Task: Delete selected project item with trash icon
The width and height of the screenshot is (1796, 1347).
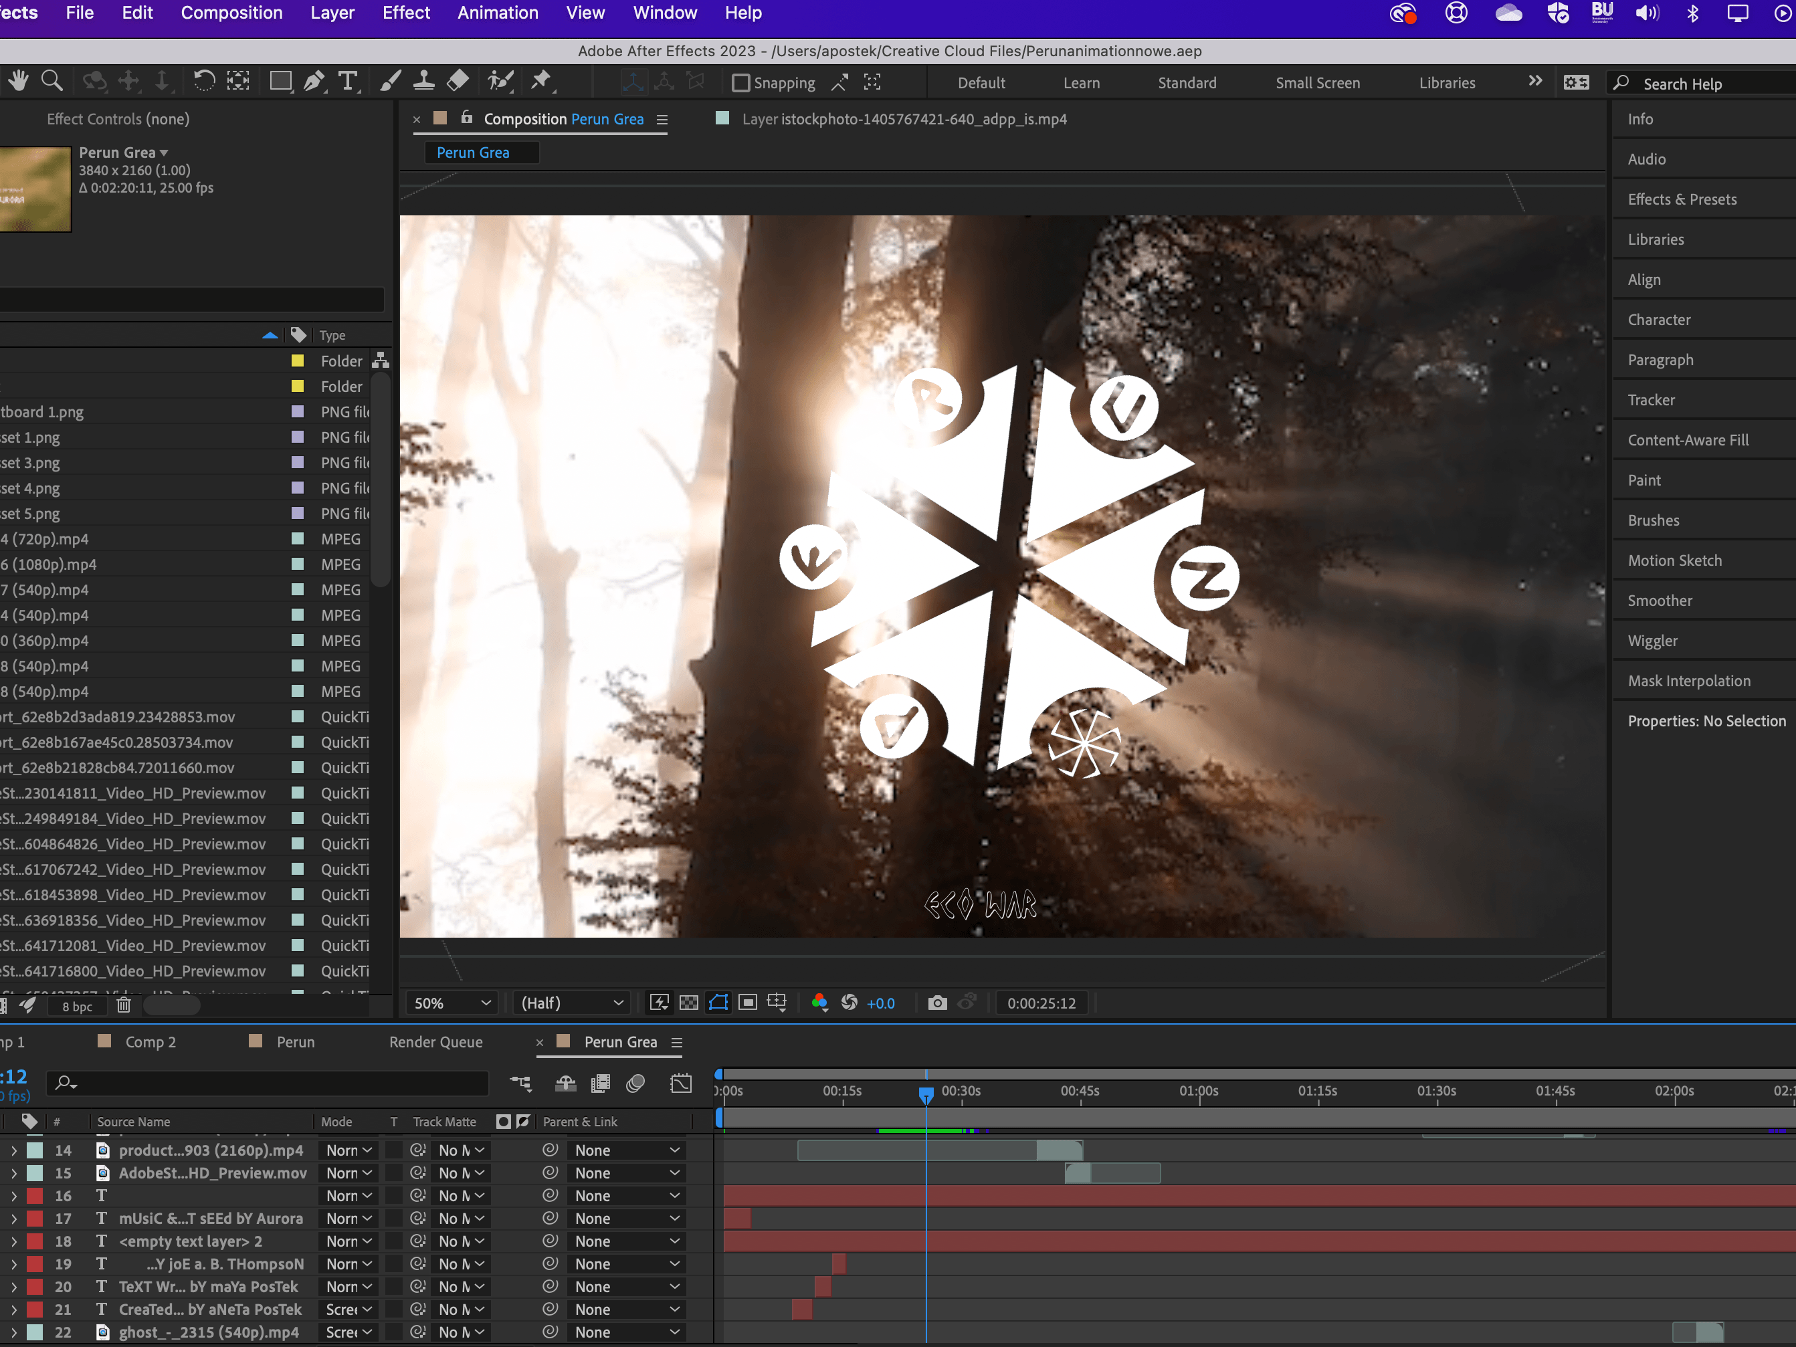Action: click(x=124, y=1005)
